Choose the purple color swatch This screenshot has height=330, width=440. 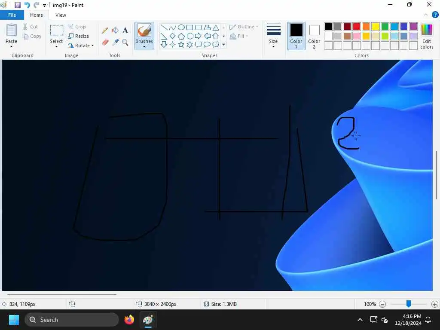[413, 27]
